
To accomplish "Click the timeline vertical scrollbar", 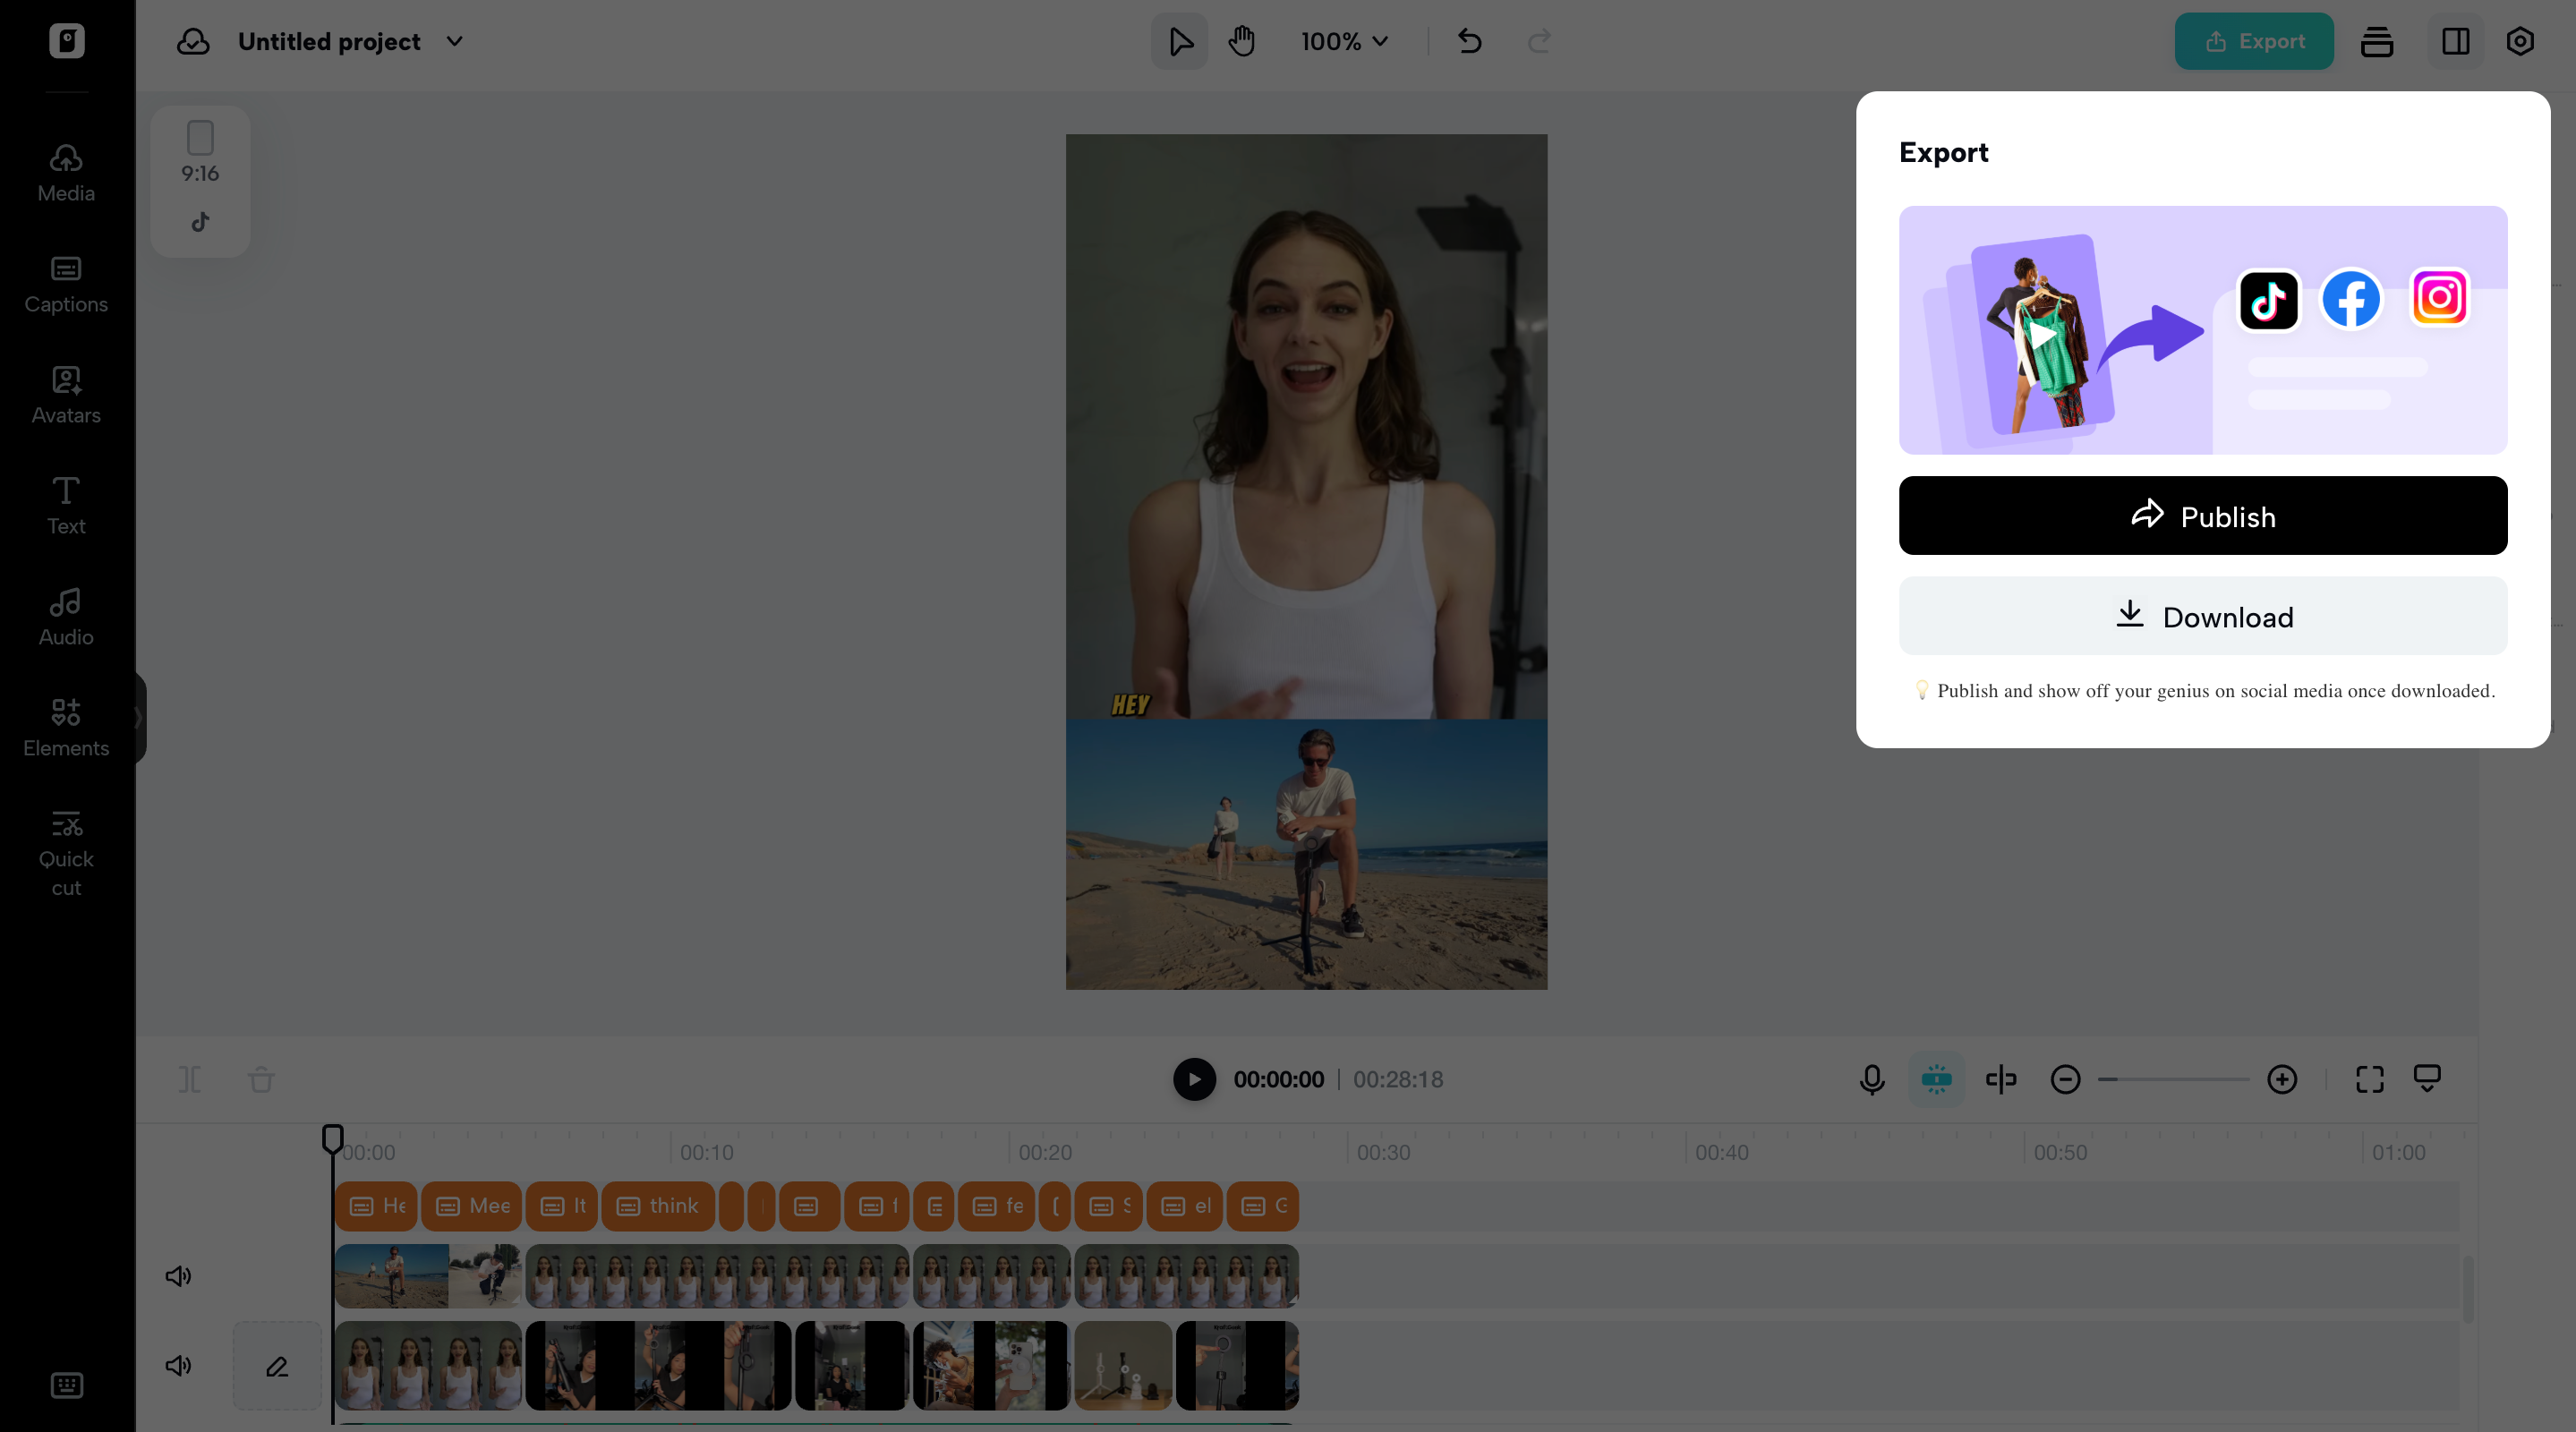I will point(2467,1290).
